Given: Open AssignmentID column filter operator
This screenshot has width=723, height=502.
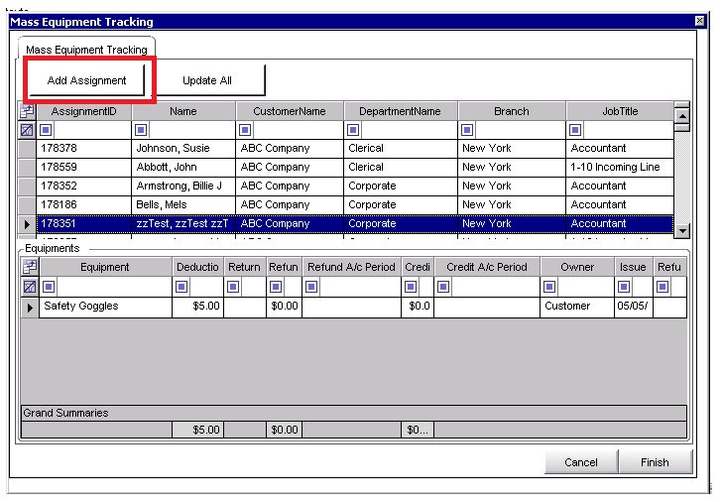Looking at the screenshot, I should point(46,130).
